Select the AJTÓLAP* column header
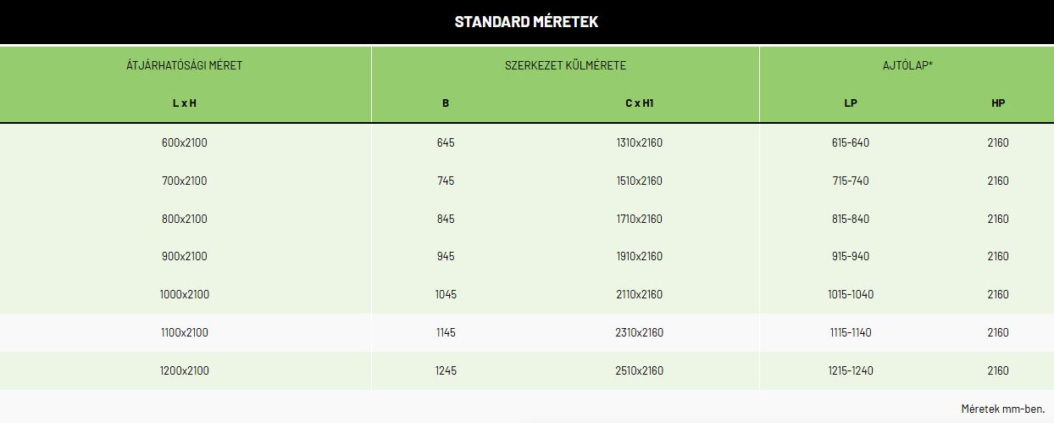 tap(907, 65)
